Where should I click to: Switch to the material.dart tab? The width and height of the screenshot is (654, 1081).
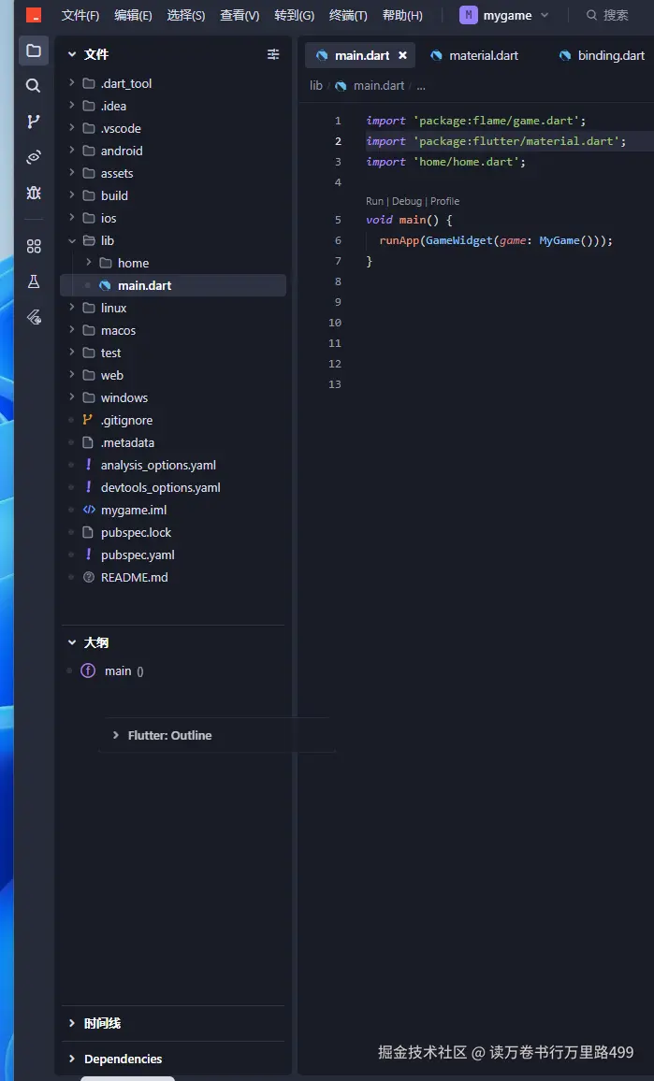(x=483, y=55)
